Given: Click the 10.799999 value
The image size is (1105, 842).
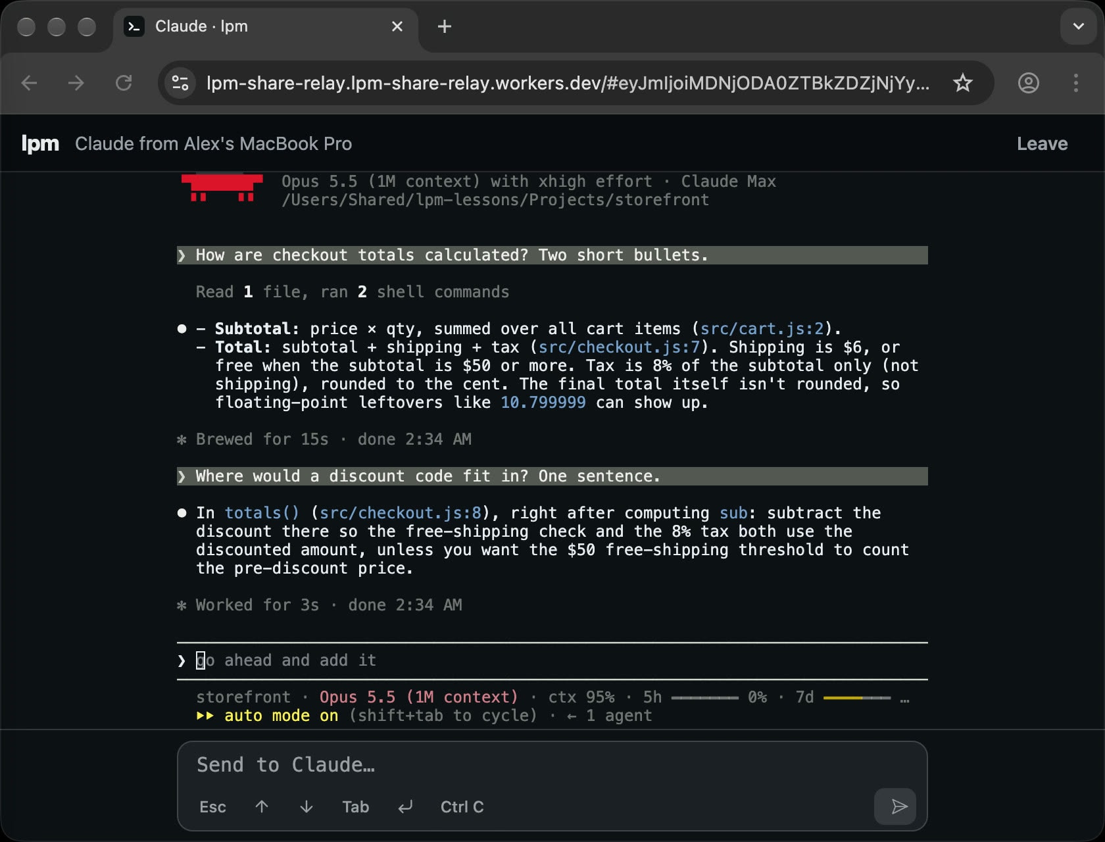Looking at the screenshot, I should tap(543, 403).
